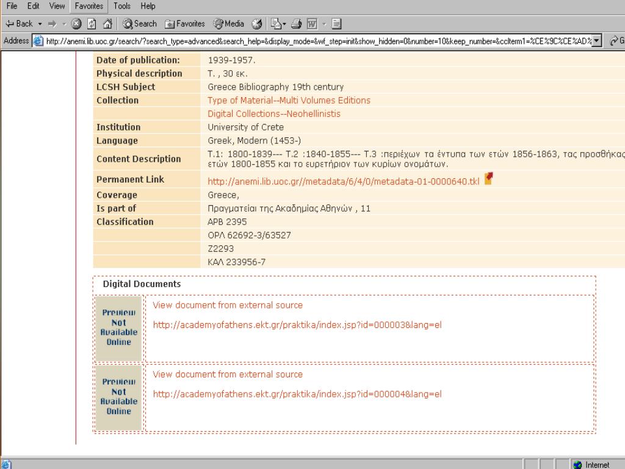
Task: Click 'View document from external source' above id=000003
Action: point(228,305)
